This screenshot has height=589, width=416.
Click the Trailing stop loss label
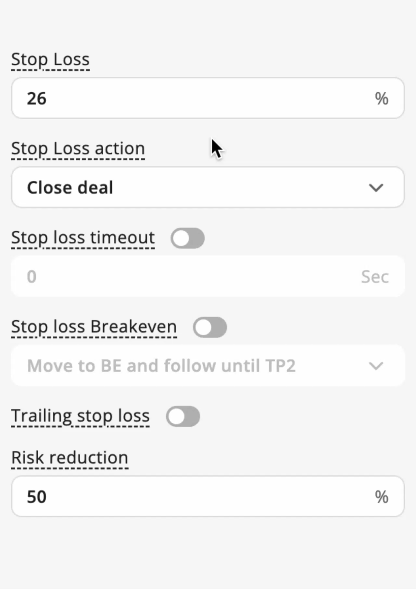click(x=80, y=415)
